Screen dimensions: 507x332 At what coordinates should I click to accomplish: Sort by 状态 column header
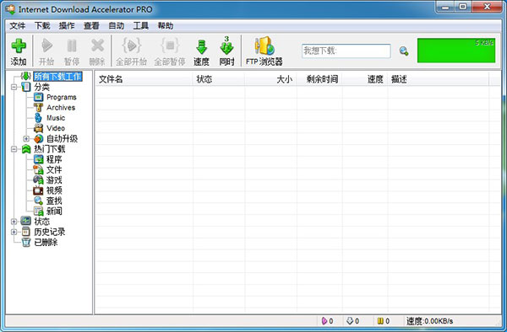pos(219,79)
